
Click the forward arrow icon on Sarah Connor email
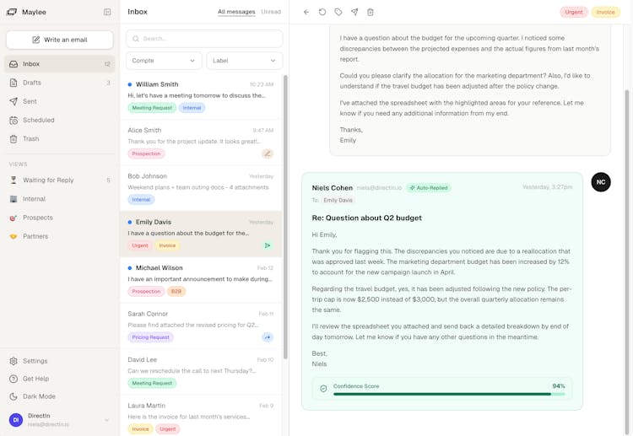[268, 337]
